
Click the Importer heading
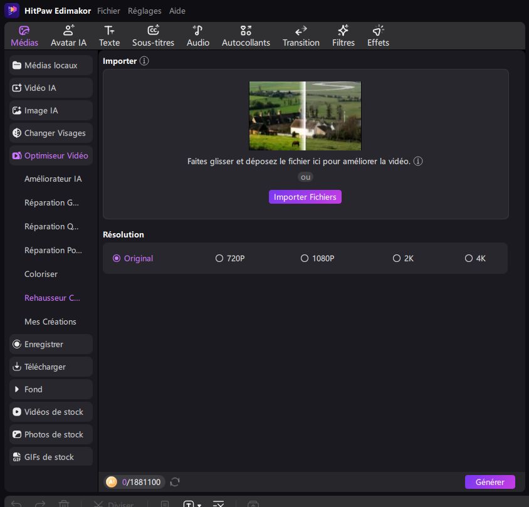pyautogui.click(x=120, y=61)
